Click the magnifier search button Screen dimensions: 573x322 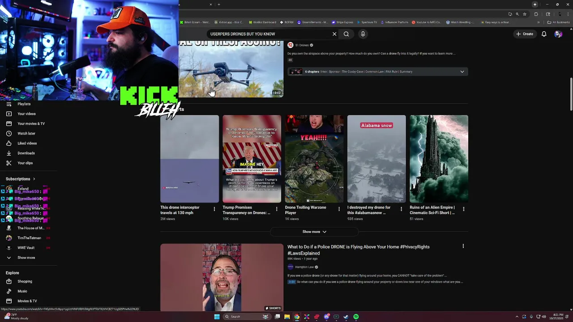point(346,34)
